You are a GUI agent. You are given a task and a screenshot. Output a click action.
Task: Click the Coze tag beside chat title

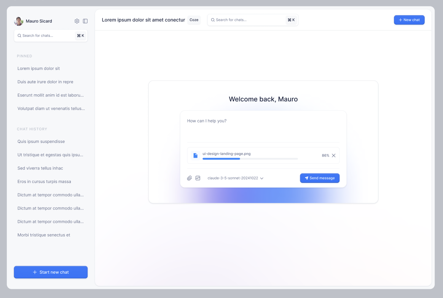point(194,20)
